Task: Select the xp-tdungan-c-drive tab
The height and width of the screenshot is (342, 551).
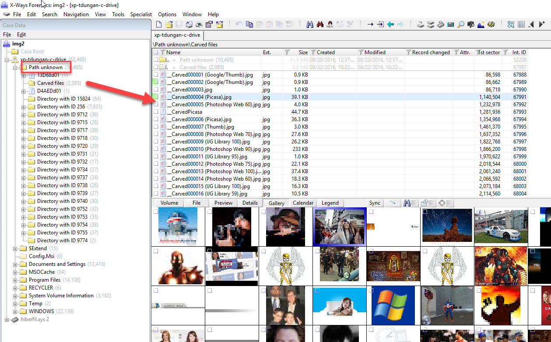Action: 177,35
